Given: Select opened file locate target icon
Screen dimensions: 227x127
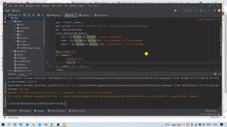Looking at the screenshot, I should [x=24, y=15].
